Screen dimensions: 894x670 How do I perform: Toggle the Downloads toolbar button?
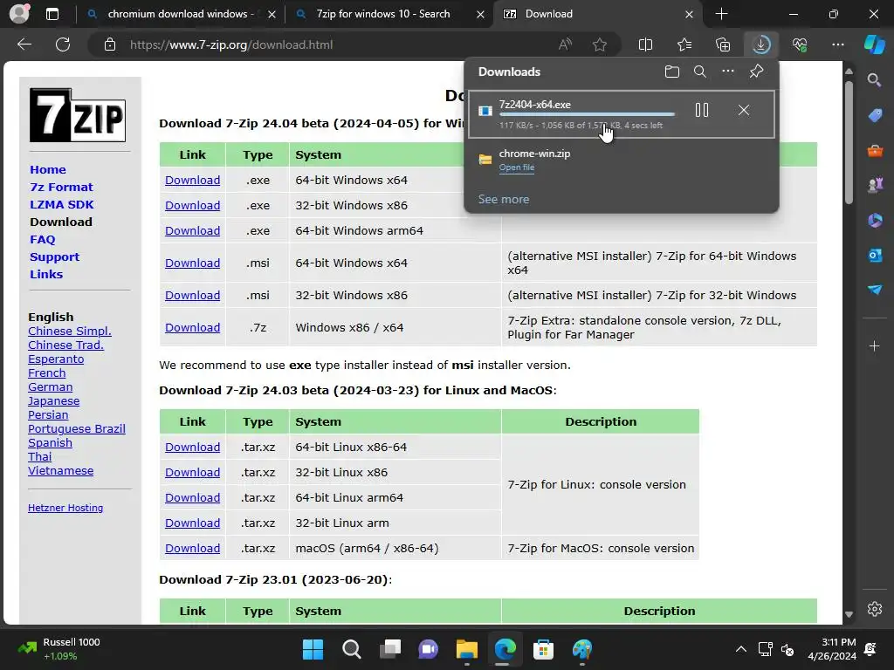click(761, 44)
